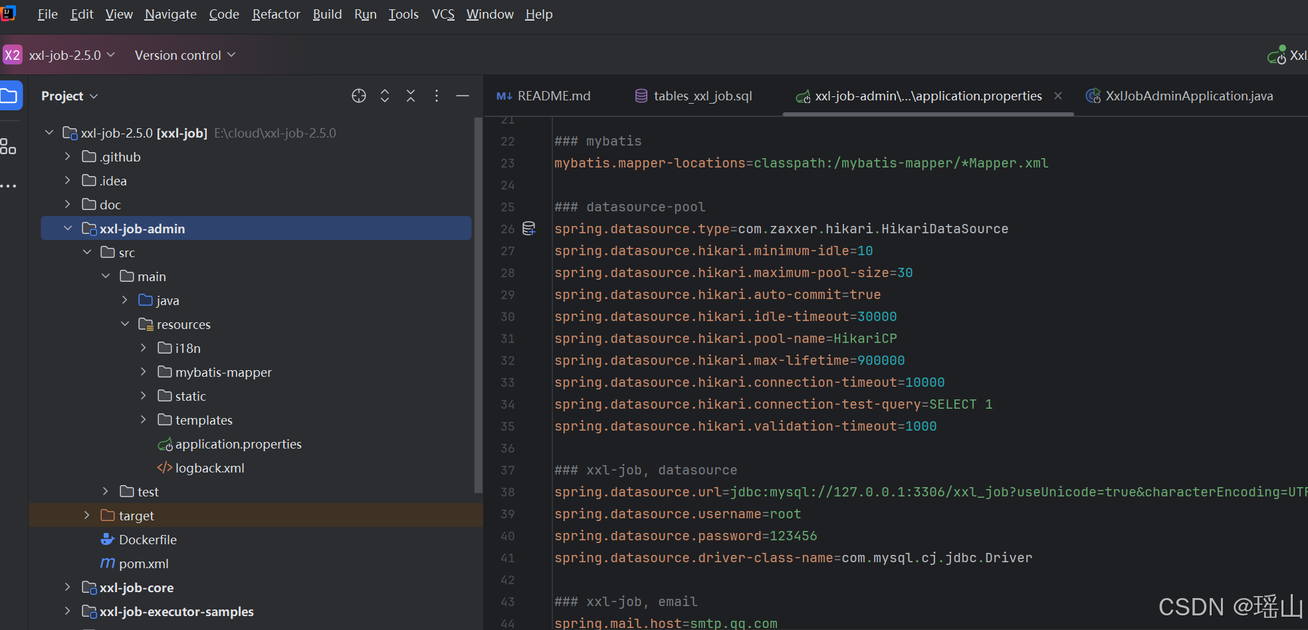Click the X2 project badge icon
Image resolution: width=1308 pixels, height=630 pixels.
coord(13,55)
